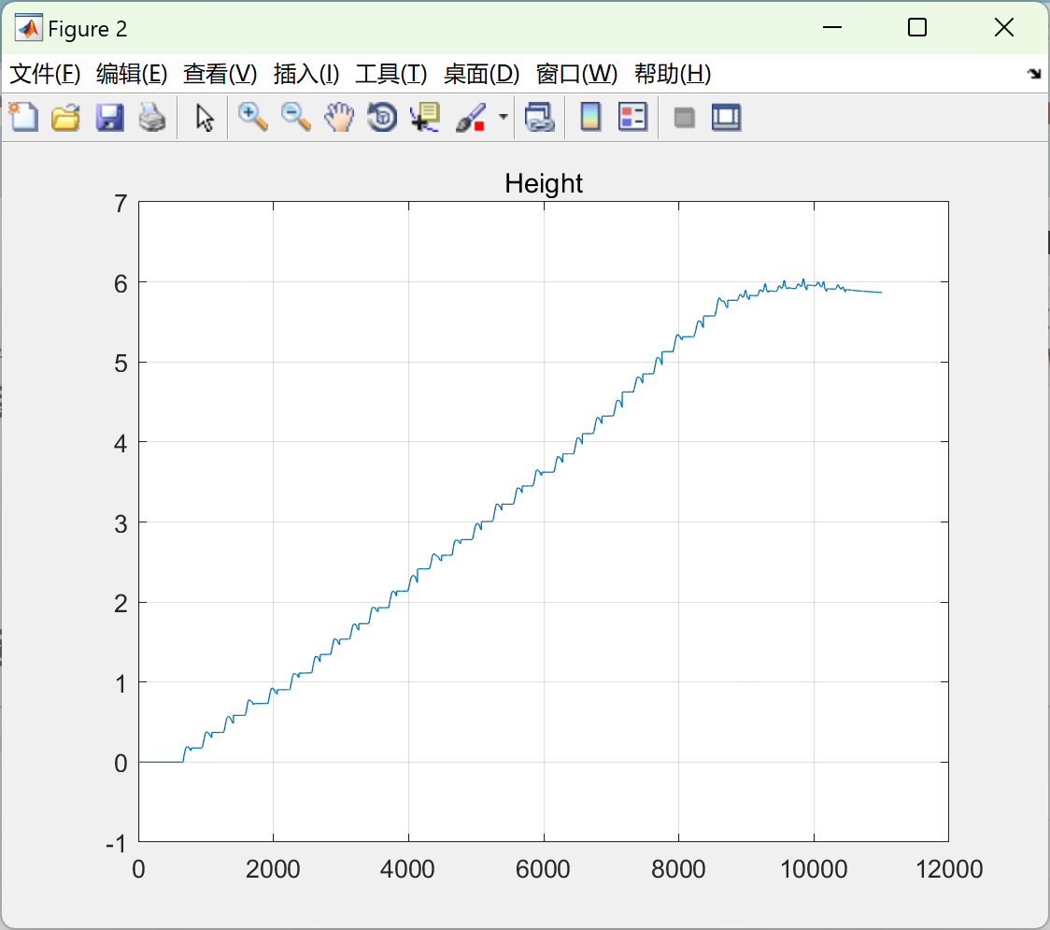This screenshot has width=1050, height=930.
Task: Click the y-axis label -1
Action: click(x=117, y=844)
